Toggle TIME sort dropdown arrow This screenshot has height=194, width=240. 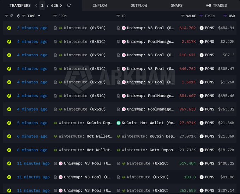coord(39,16)
